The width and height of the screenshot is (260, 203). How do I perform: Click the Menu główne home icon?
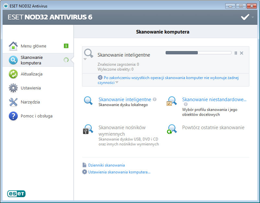click(x=13, y=46)
